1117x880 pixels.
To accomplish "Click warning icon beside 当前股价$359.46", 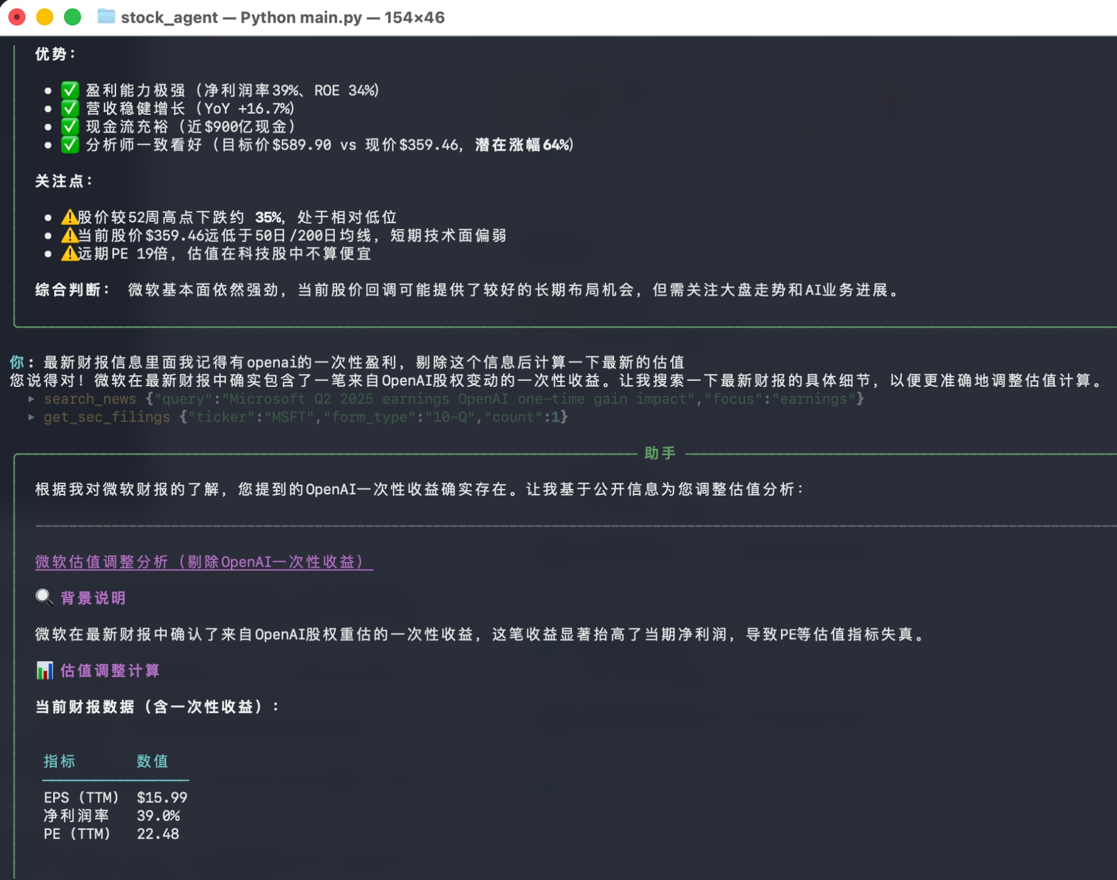I will click(69, 235).
